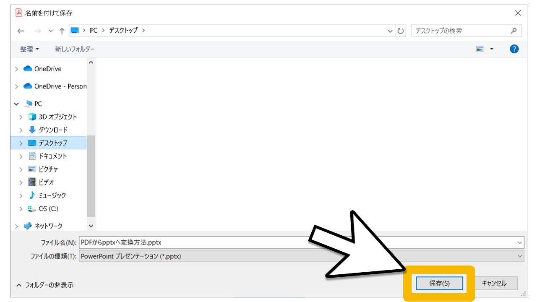Viewport: 537px width, 302px height.
Task: Click the refresh icon beside the address bar
Action: (401, 30)
